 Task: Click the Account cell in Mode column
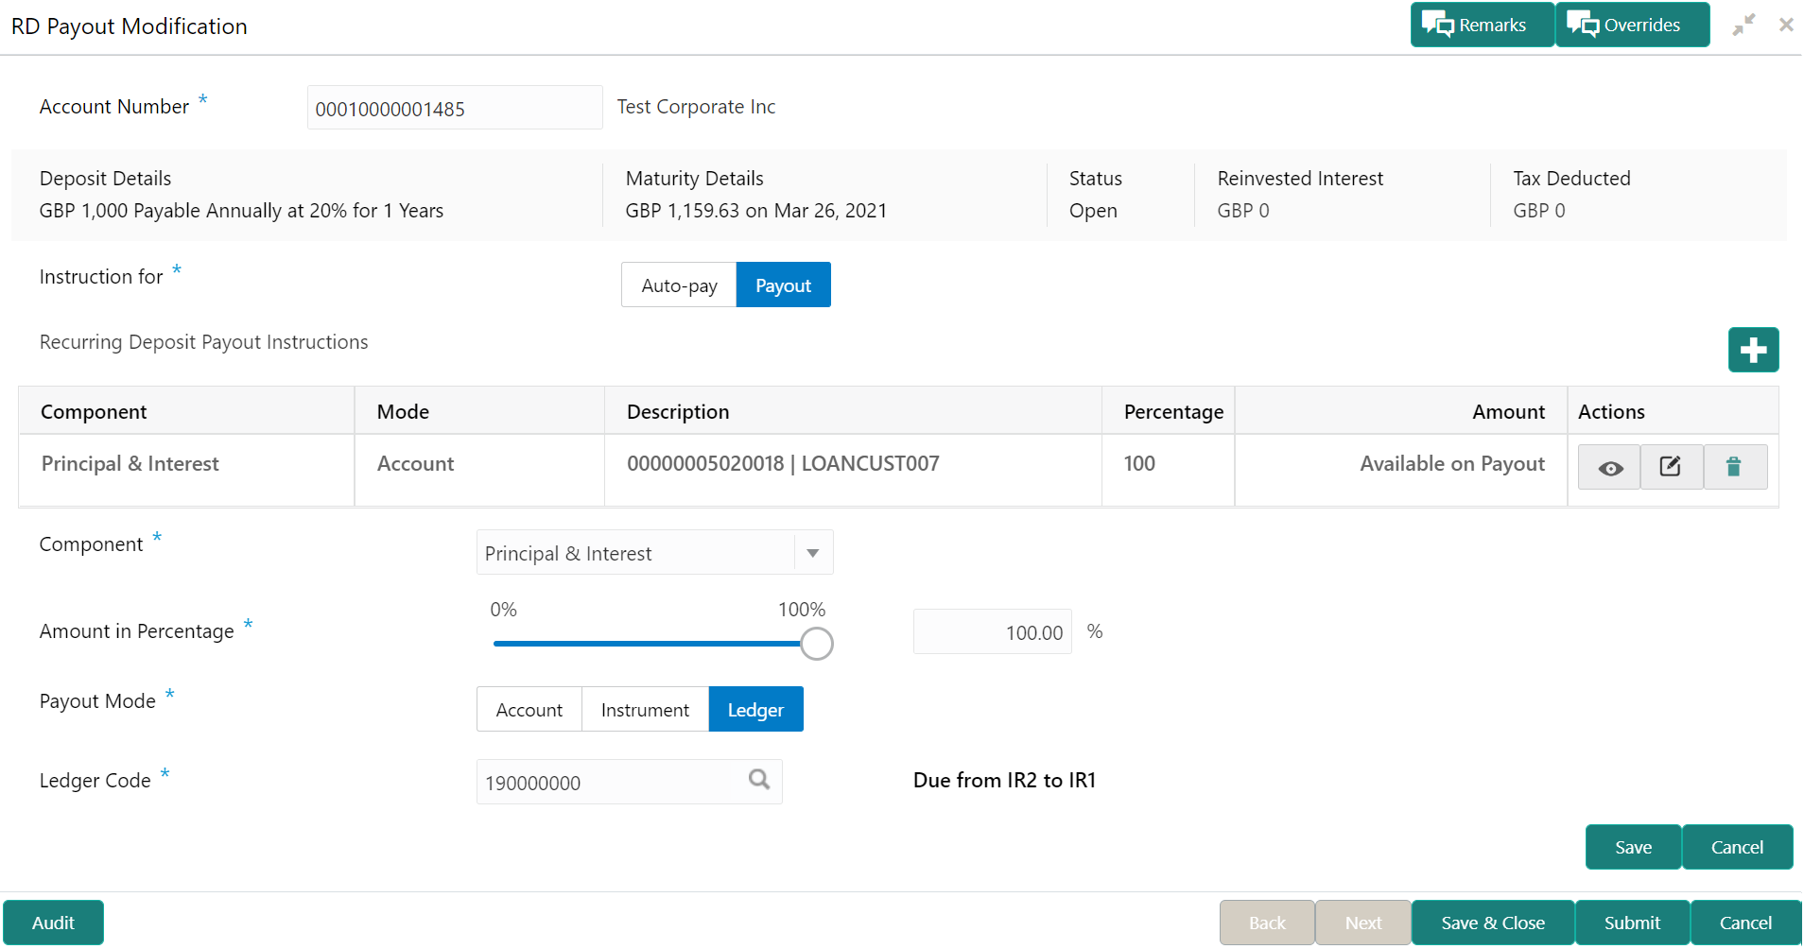[479, 469]
